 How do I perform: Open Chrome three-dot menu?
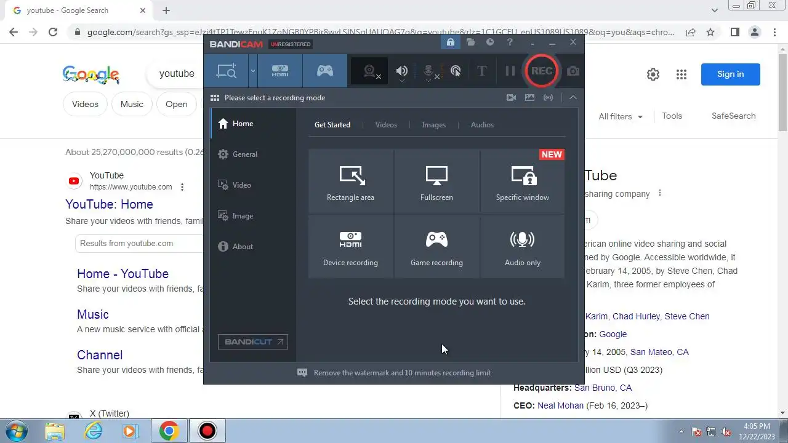[x=775, y=33]
